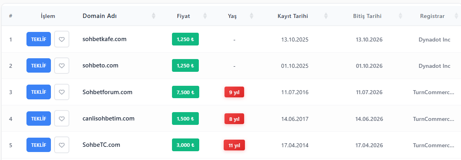The height and width of the screenshot is (160, 461).
Task: Open the TEKLİF offer for SohbeTC.com
Action: [38, 145]
